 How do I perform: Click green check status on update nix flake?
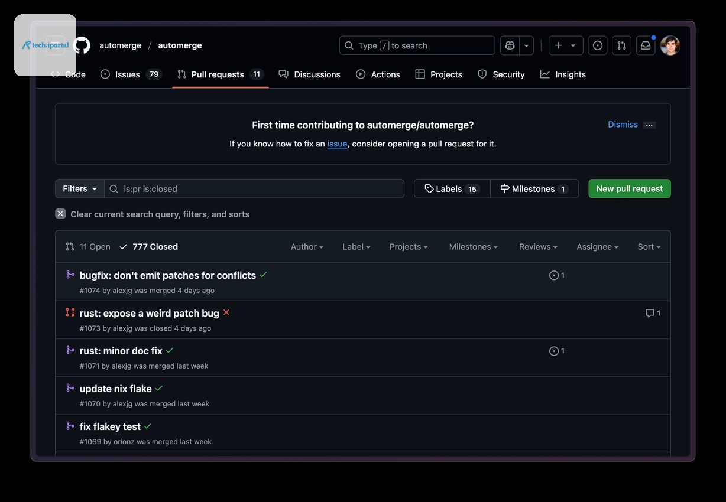pyautogui.click(x=159, y=388)
